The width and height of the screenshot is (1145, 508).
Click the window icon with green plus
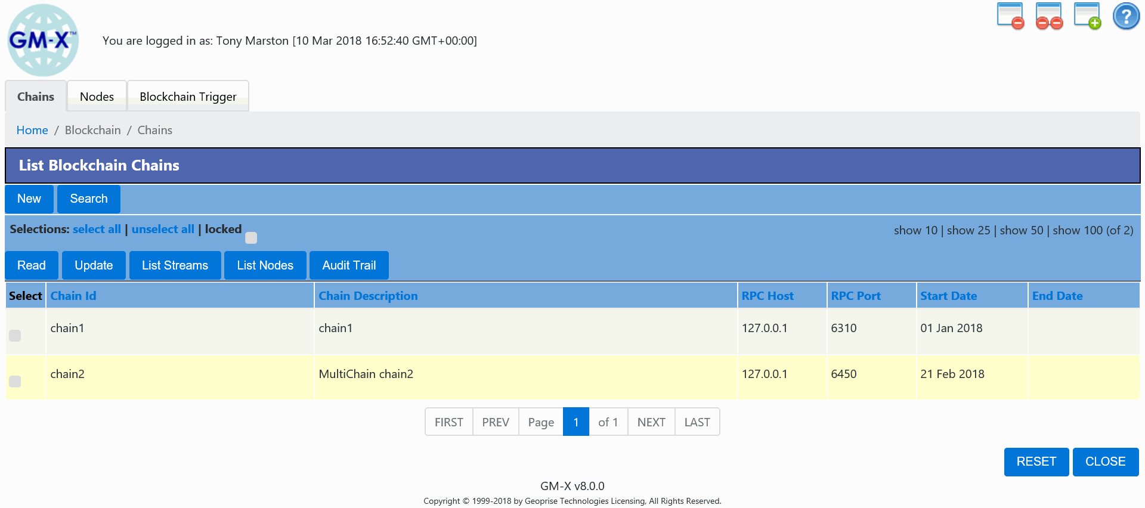tap(1087, 16)
